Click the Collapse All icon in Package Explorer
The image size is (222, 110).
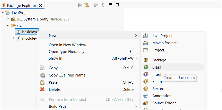[80, 5]
